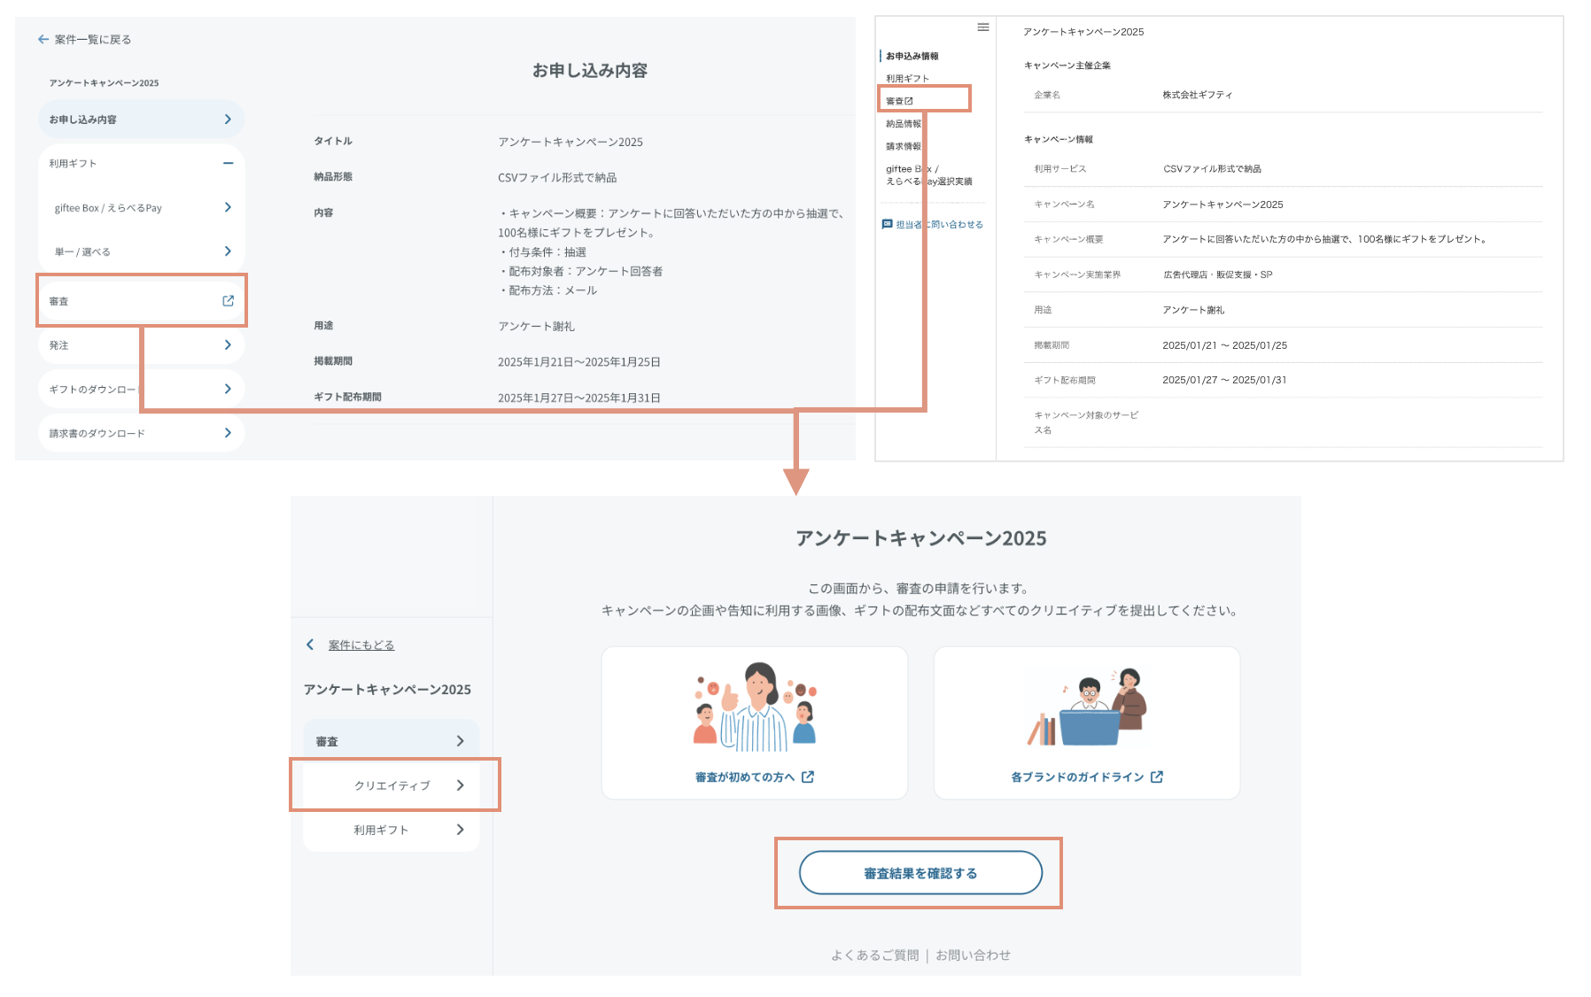Select クリエイティブ in bottom sidebar
Screen dimensions: 1591x997
pyautogui.click(x=392, y=785)
